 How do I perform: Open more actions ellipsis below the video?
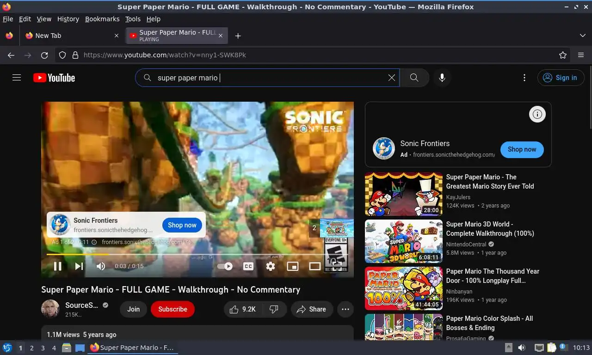pos(345,309)
